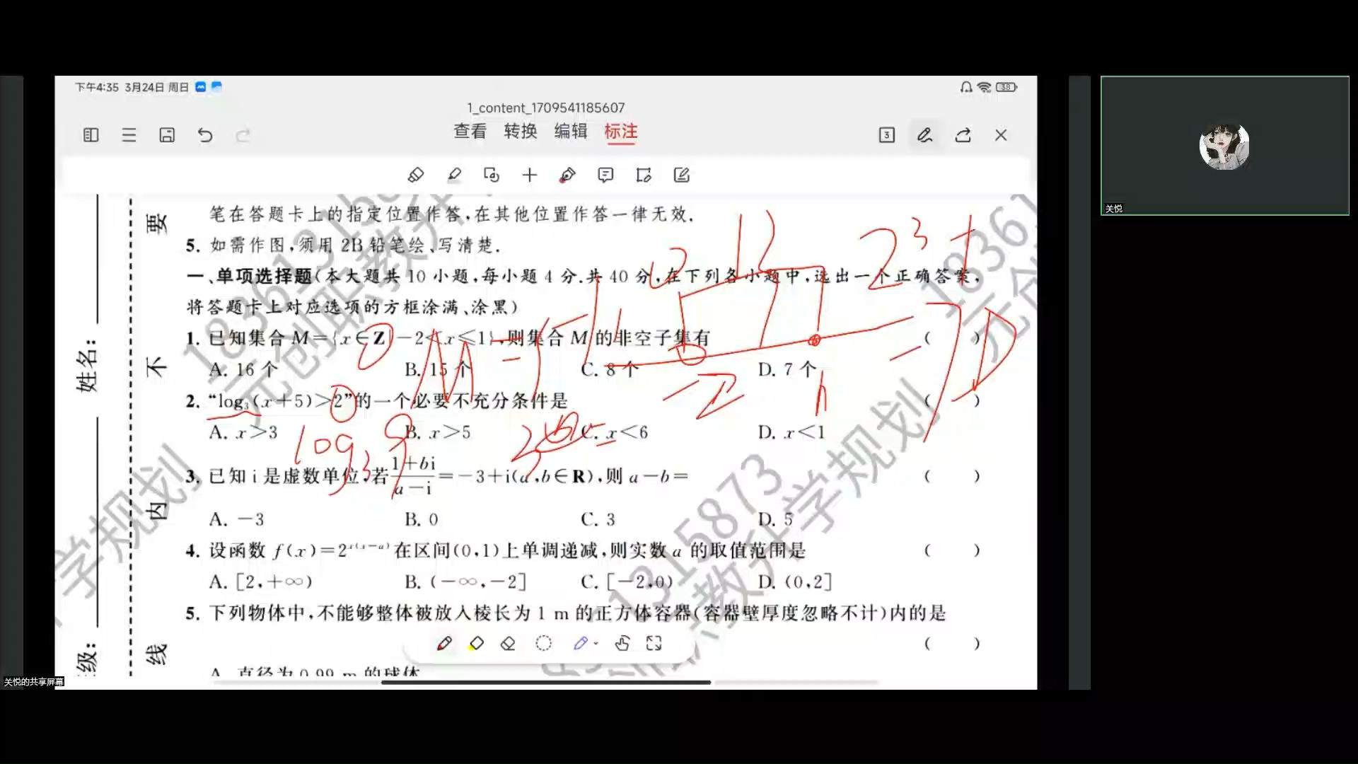Click answer option A. 16 个
Viewport: 1358px width, 764px height.
pyautogui.click(x=243, y=369)
